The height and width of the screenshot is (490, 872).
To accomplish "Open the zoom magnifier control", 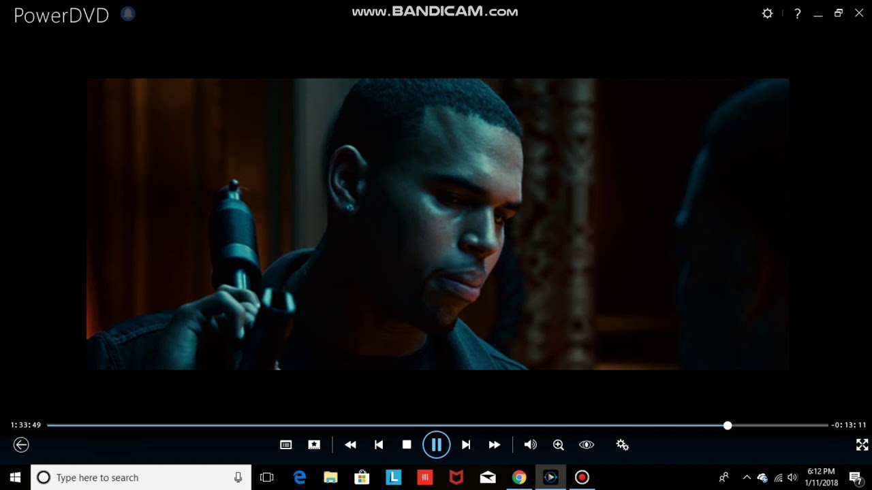I will pos(559,444).
